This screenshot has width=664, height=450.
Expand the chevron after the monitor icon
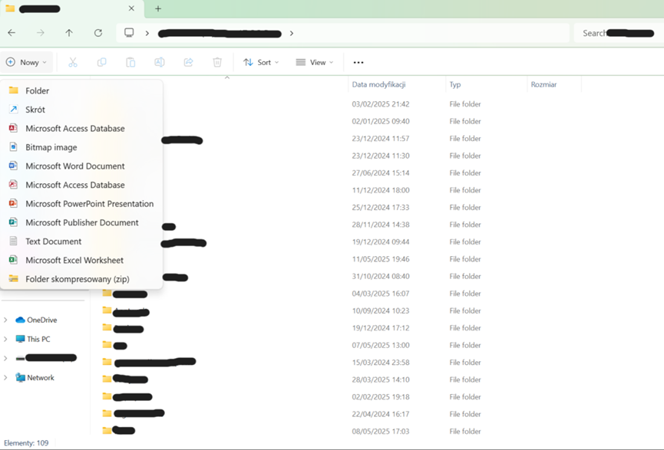pyautogui.click(x=147, y=33)
